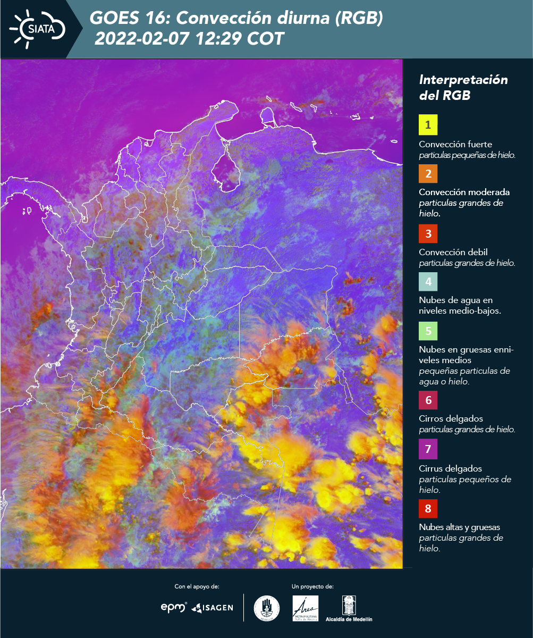Click the round seal logo in the footer
The height and width of the screenshot is (638, 533).
pos(266,608)
